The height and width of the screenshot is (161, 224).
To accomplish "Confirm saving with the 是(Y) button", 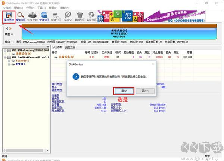I will [x=124, y=91].
